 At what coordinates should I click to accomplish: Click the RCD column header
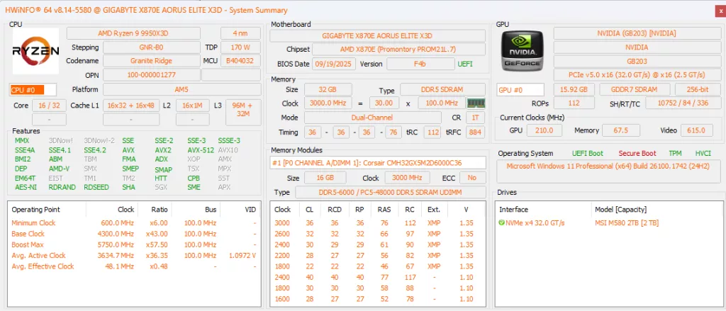(x=335, y=210)
